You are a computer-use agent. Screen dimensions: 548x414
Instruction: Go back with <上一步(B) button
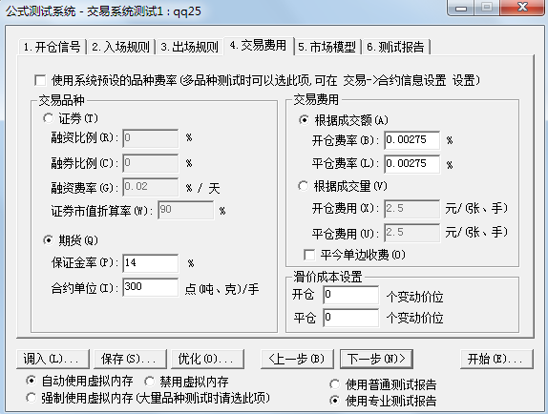click(297, 359)
